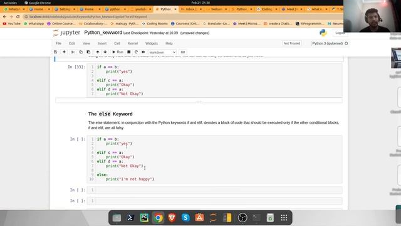Open Files manager from the dock
401x226 pixels.
pyautogui.click(x=117, y=218)
